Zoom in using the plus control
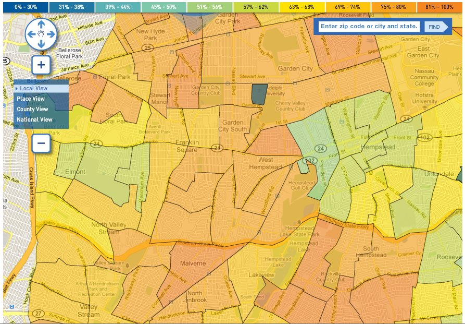Viewport: 465px width, 324px height. click(x=40, y=65)
